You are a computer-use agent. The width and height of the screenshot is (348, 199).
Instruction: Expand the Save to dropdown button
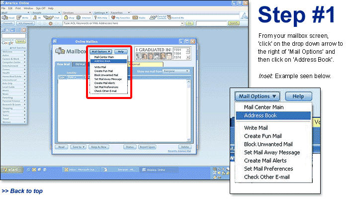pos(77,147)
